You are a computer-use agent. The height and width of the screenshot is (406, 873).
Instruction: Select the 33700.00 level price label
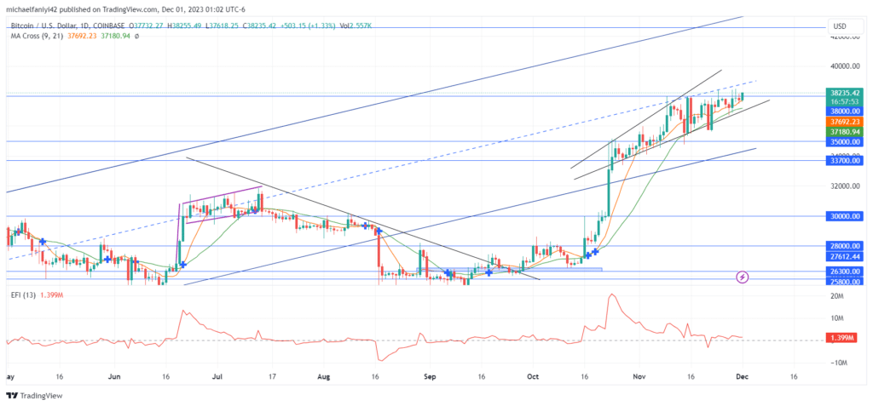pos(845,161)
